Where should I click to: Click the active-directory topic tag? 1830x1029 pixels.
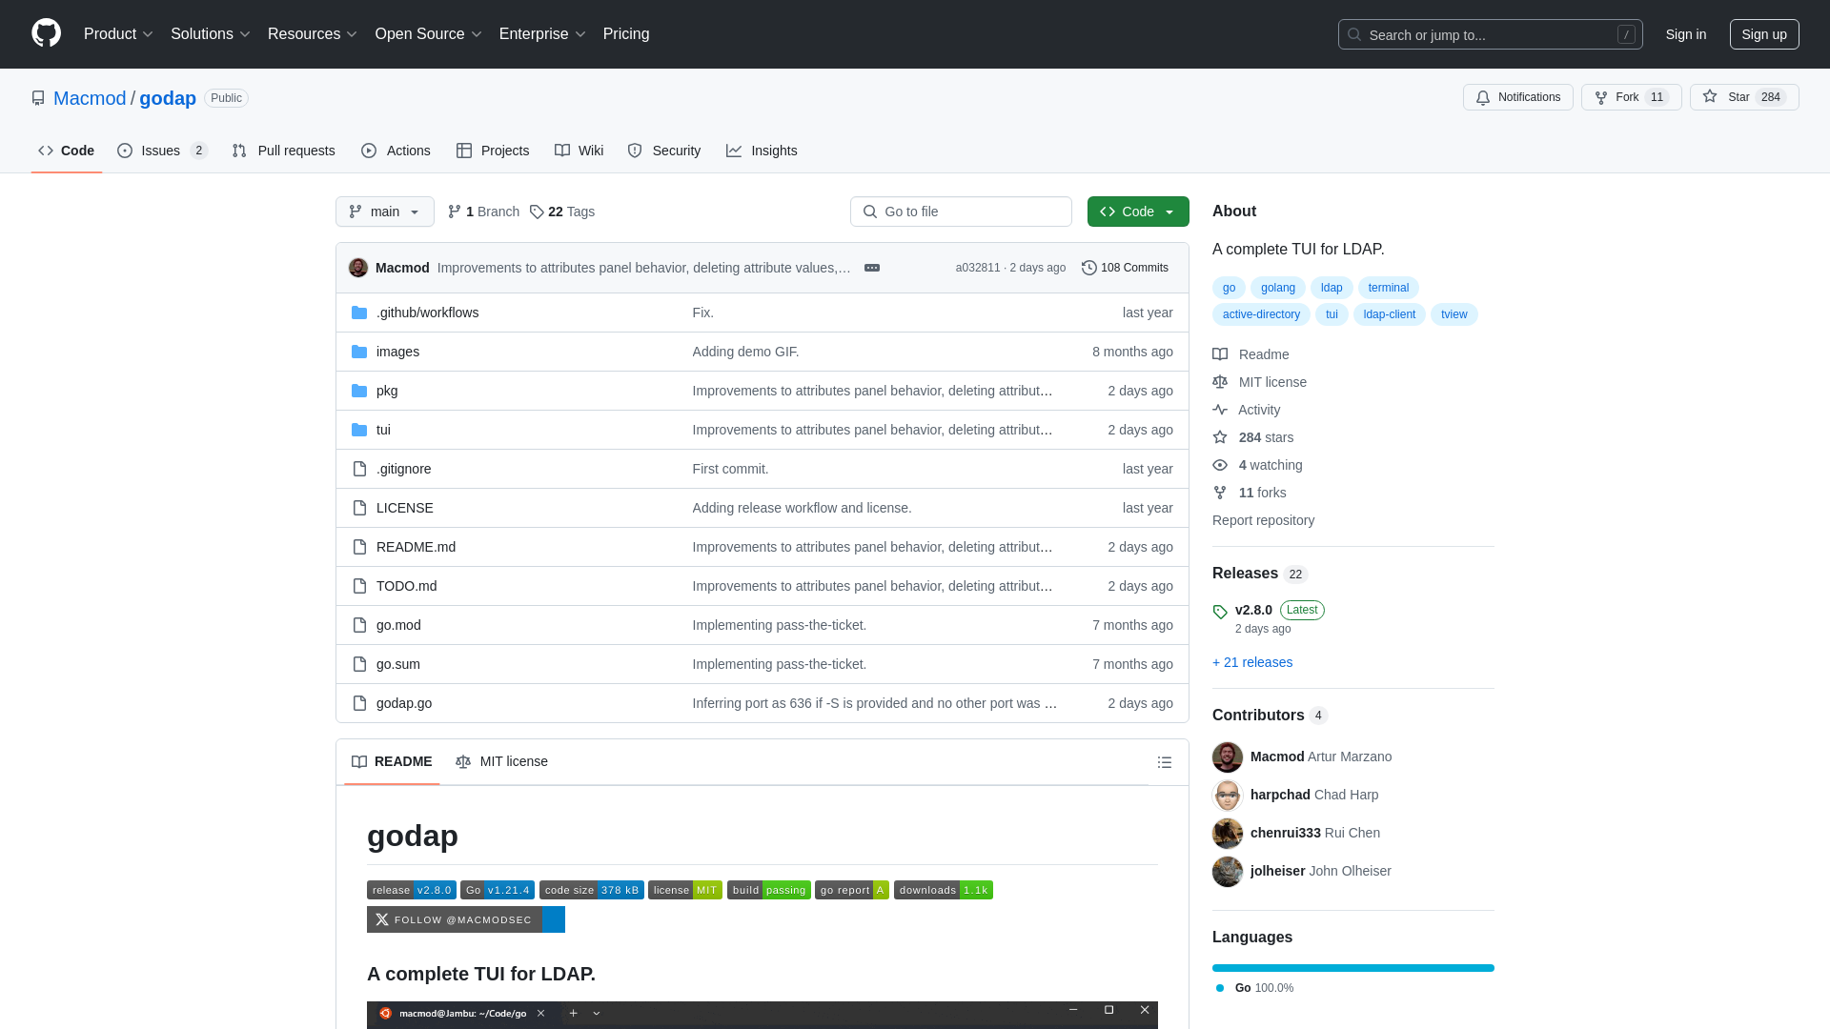[1261, 314]
